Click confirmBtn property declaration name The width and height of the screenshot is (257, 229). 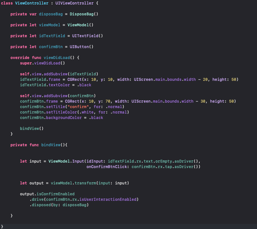click(51, 47)
